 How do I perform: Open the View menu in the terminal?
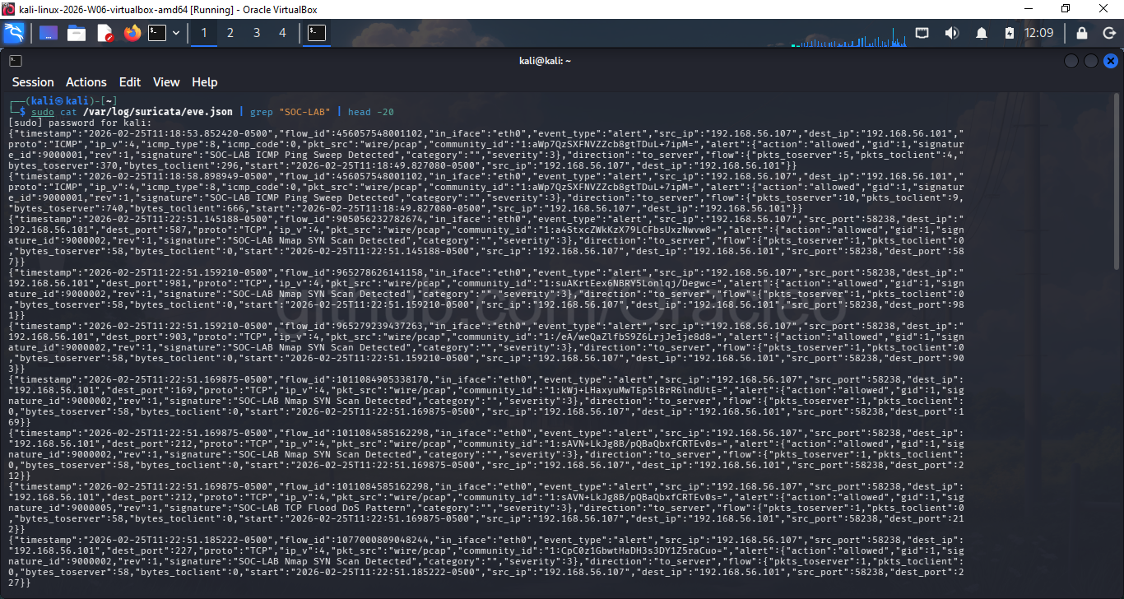[166, 82]
